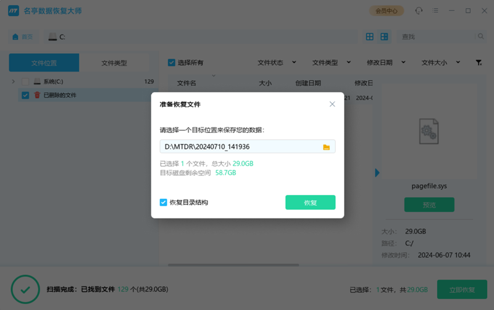Click the 首页 home button
Viewport: 494px width, 310px height.
(23, 37)
